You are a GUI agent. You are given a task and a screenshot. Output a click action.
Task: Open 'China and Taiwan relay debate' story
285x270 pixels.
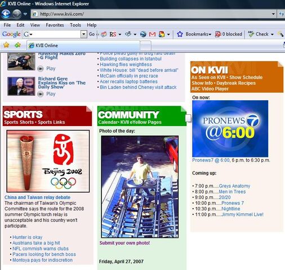pyautogui.click(x=37, y=197)
